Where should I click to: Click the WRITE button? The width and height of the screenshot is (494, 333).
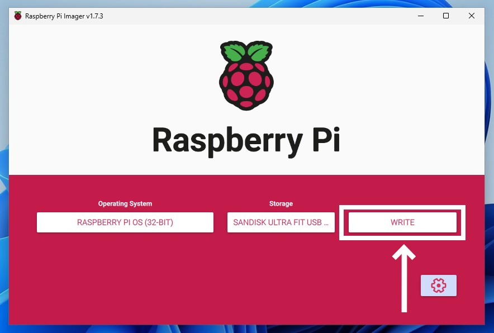tap(402, 222)
